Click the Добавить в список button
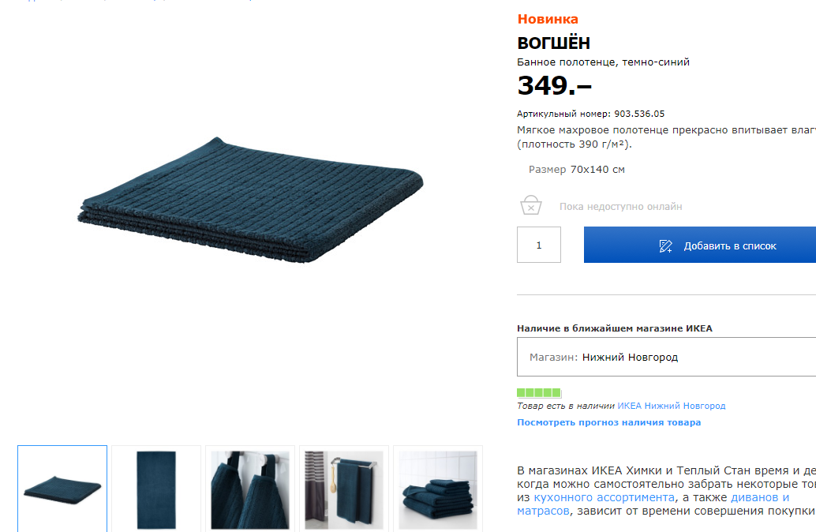This screenshot has width=816, height=532. tap(700, 245)
